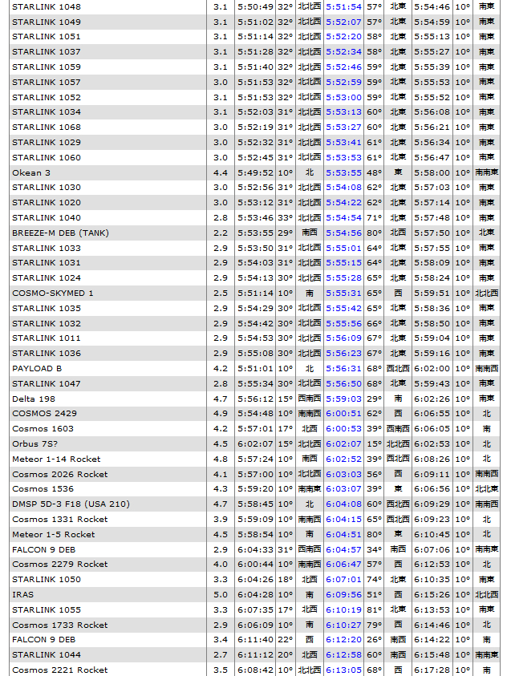Click the 6:10:19 link for STARLINK 1055

tap(343, 609)
